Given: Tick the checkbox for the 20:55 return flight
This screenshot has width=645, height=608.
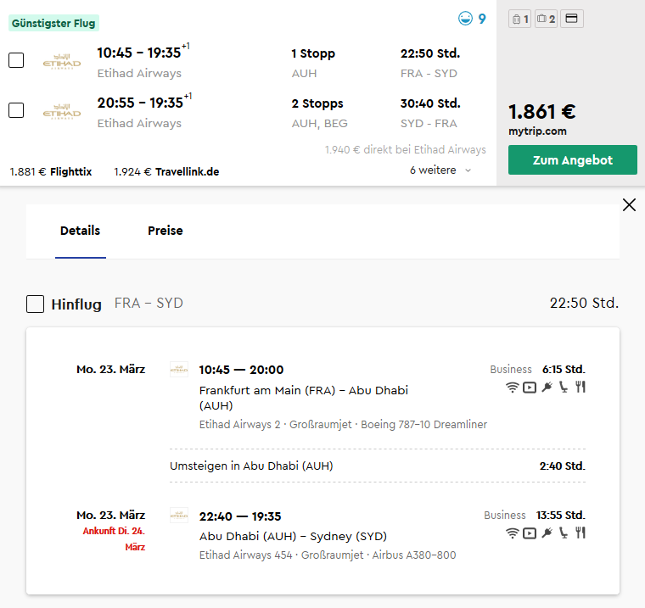Looking at the screenshot, I should pos(16,110).
